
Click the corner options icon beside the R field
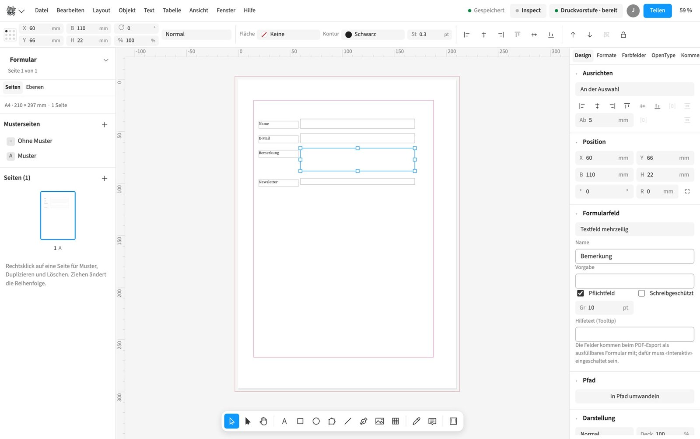[x=687, y=191]
